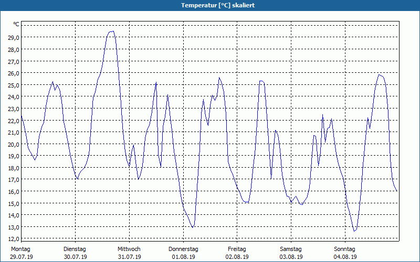The height and width of the screenshot is (262, 420).
Task: Click the 28,0 y-axis label
Action: click(14, 50)
